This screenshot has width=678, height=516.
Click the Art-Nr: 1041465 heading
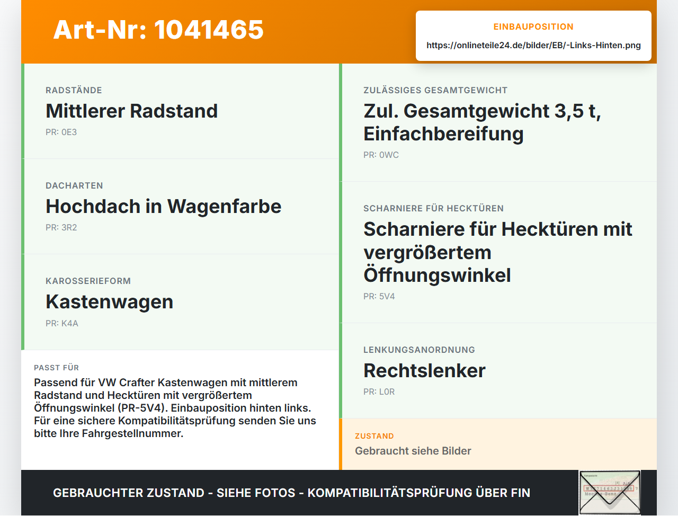coord(158,30)
